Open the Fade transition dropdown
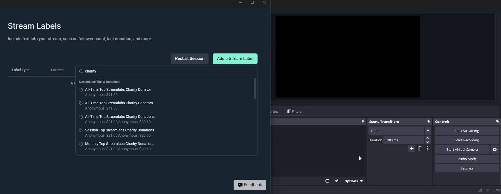This screenshot has width=501, height=194. 399,131
